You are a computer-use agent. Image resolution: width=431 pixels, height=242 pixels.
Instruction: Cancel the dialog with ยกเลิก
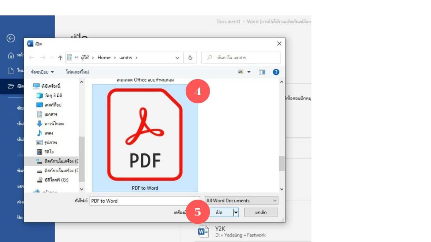(x=261, y=212)
